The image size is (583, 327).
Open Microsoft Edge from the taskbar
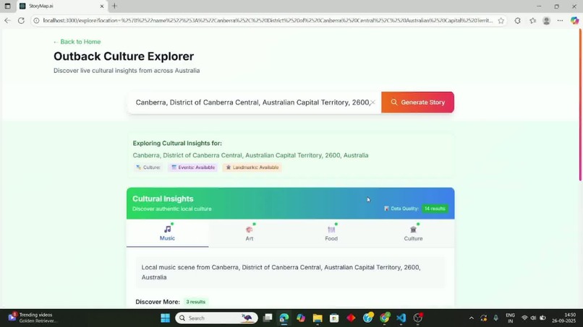click(284, 318)
